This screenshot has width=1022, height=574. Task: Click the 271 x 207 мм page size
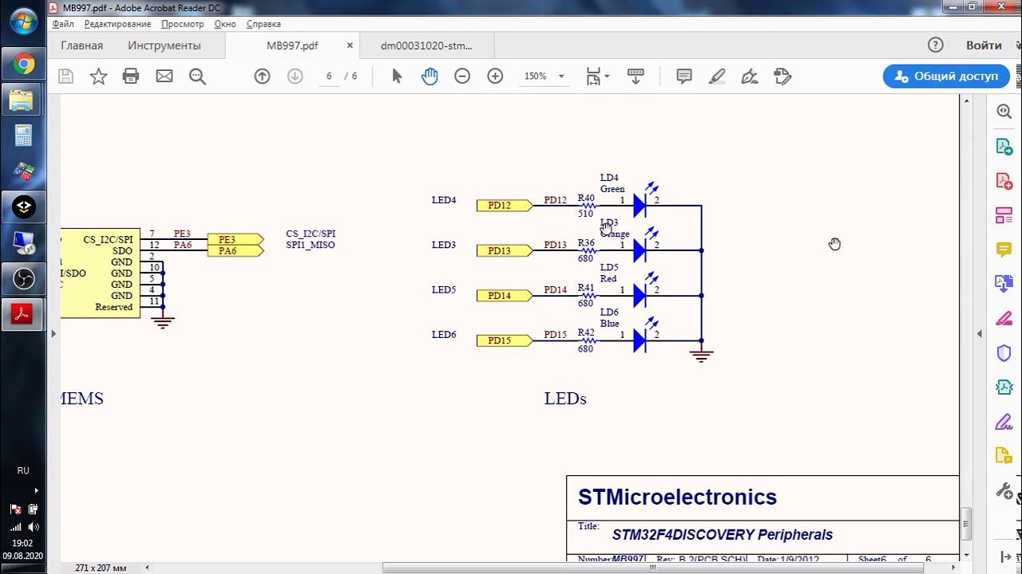point(101,568)
